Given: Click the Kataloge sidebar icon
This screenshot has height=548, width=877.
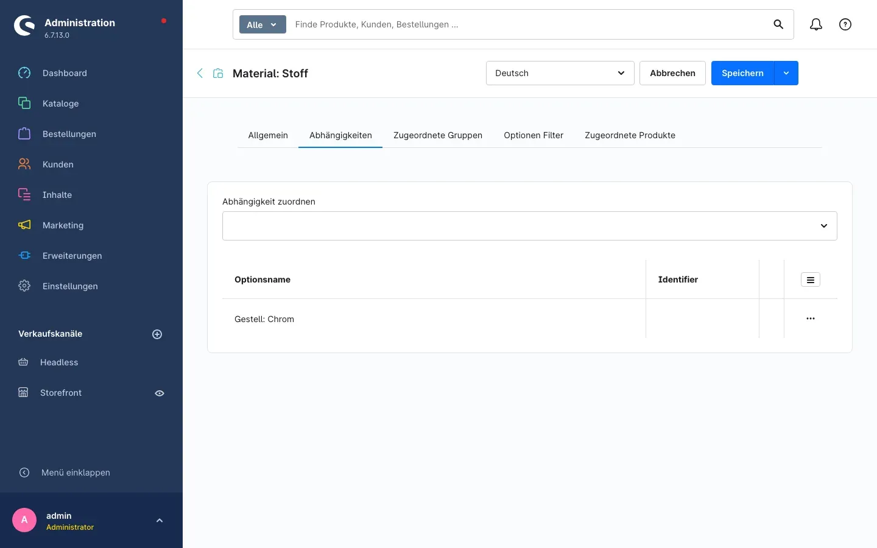Looking at the screenshot, I should coord(24,104).
